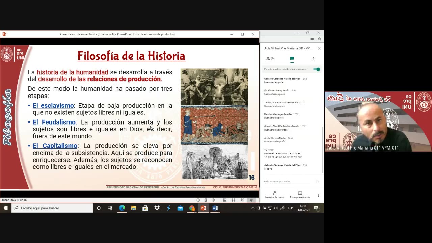
Task: Click the network tray icon
Action: 270,208
